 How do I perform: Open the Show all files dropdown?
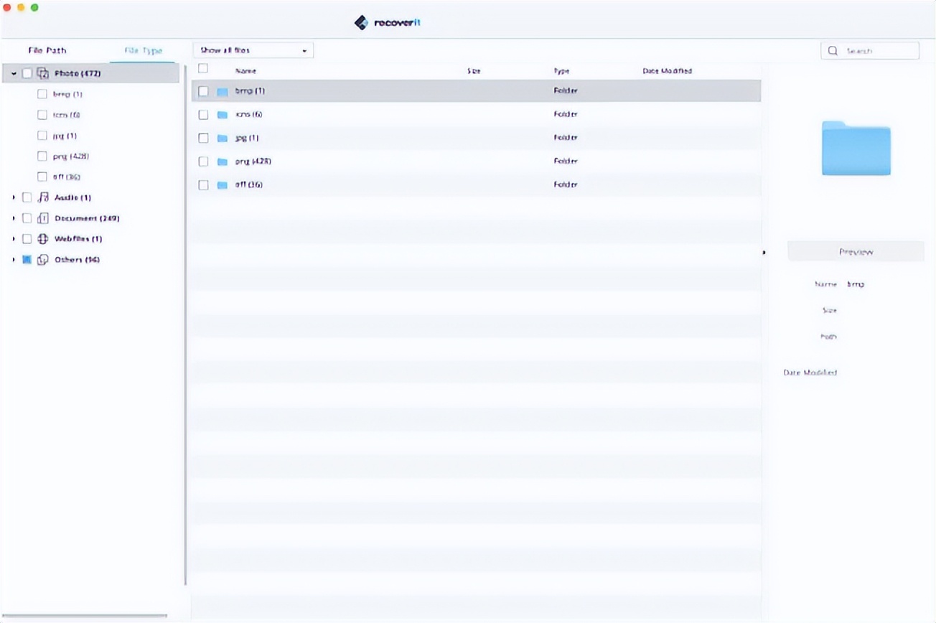(x=252, y=50)
